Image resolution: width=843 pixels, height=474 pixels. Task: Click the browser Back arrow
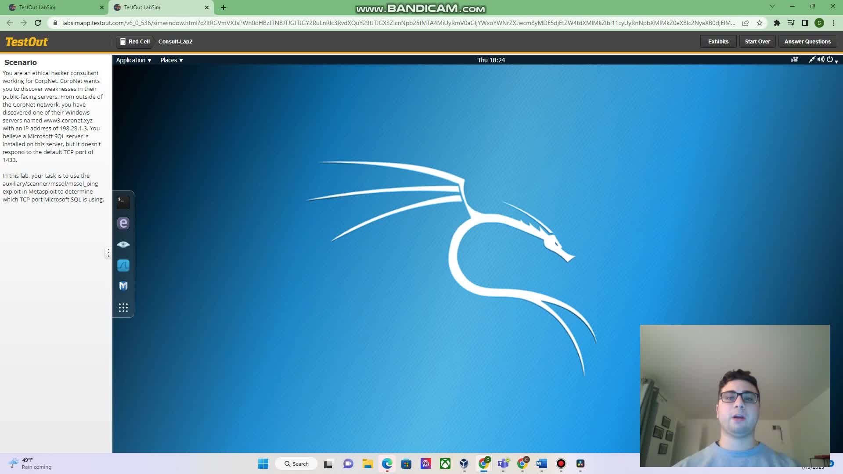[10, 23]
